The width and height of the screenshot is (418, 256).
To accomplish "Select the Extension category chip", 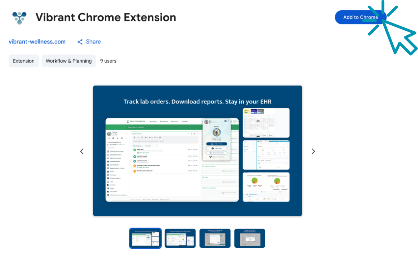I will click(24, 61).
